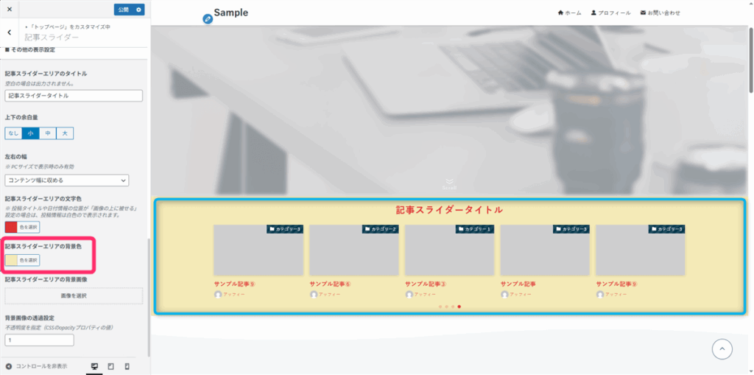Switch to tablet preview icon

[x=111, y=366]
